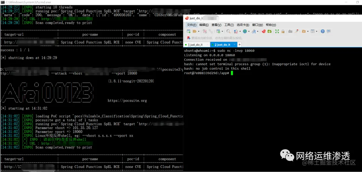The height and width of the screenshot is (172, 362).
Task: Click the Open Session folder icon
Action: 194,31
